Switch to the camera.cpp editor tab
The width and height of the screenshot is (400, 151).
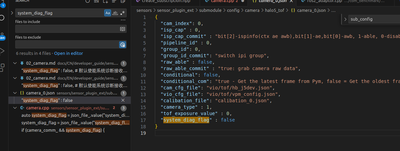(x=221, y=1)
